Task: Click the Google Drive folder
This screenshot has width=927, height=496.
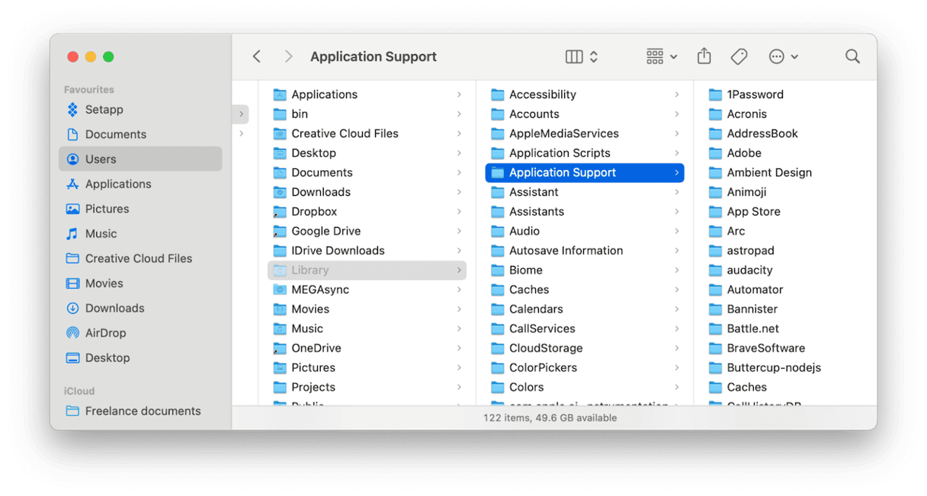Action: [x=326, y=231]
